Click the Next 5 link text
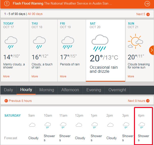 141,14
